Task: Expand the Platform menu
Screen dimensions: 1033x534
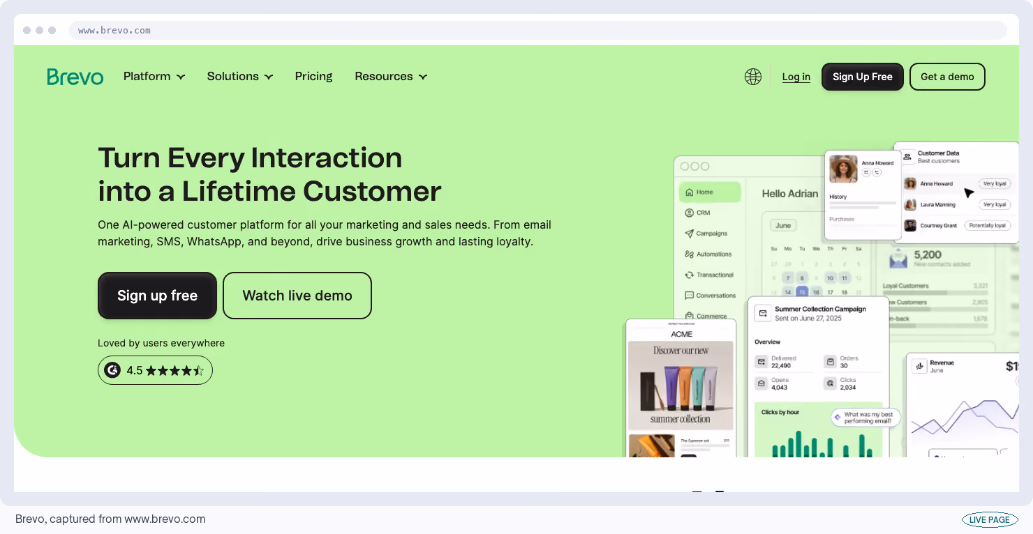Action: coord(154,77)
